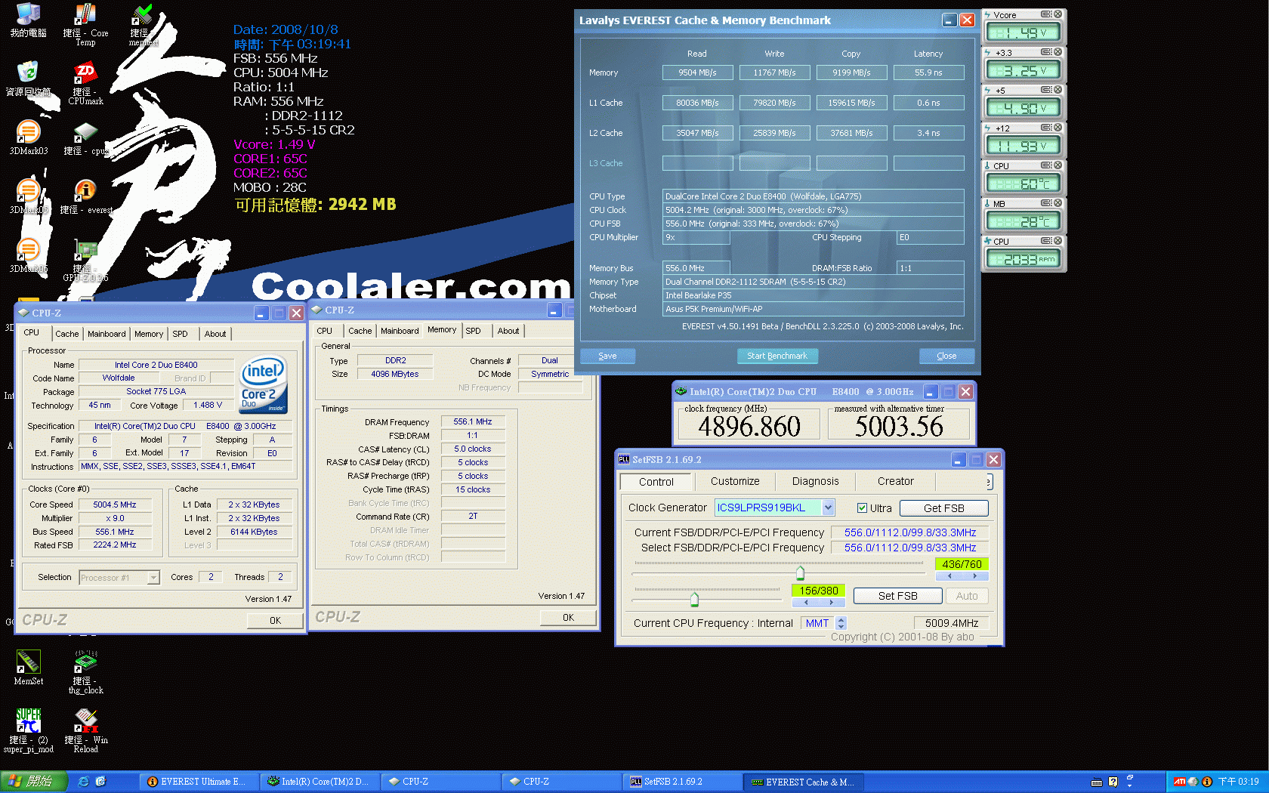Close the +12 voltage sensor gadget

(x=1057, y=128)
